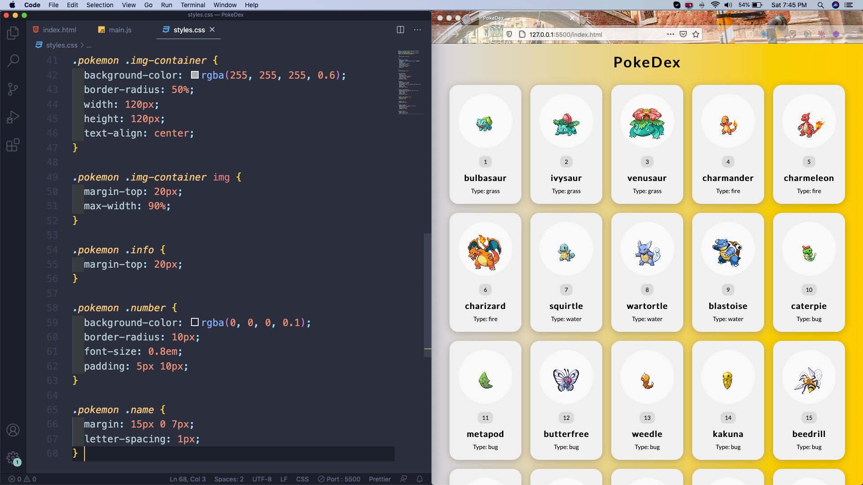Open the Go menu

click(148, 5)
